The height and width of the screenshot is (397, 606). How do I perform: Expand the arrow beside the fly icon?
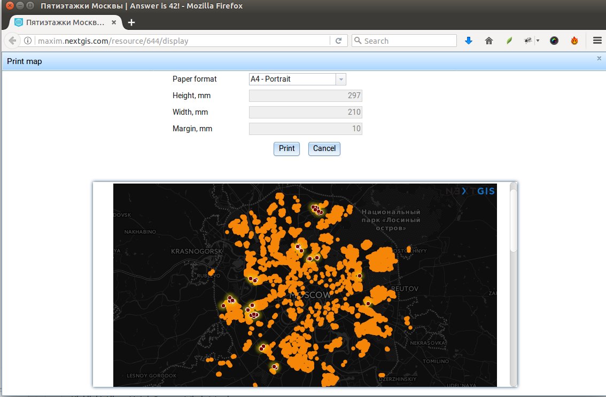(538, 40)
